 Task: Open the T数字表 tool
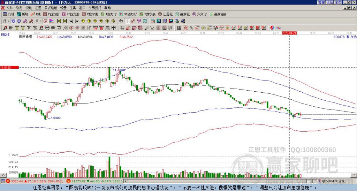[147, 14]
